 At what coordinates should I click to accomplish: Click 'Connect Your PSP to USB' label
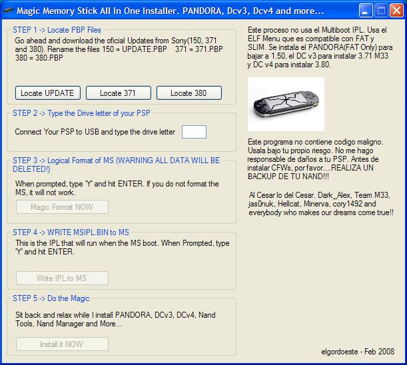click(x=95, y=132)
